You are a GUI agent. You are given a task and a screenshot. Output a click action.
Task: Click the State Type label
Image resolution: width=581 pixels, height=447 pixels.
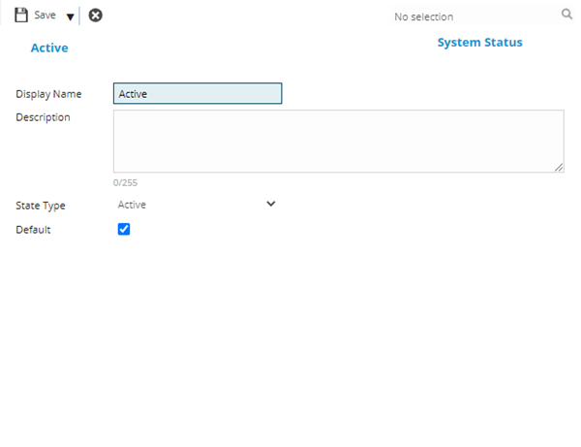coord(41,206)
